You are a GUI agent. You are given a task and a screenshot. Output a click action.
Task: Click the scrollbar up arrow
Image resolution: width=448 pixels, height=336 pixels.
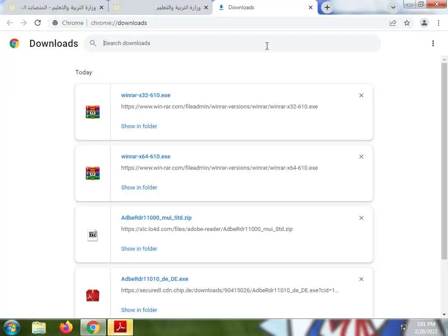444,59
